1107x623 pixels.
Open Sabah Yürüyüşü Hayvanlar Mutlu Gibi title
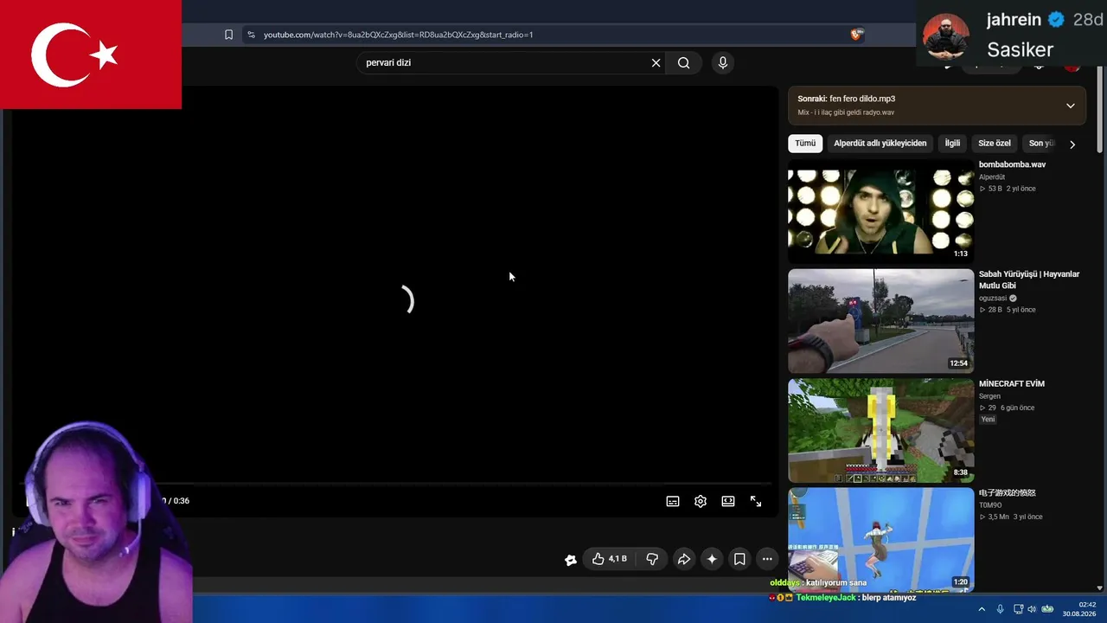click(x=1029, y=279)
